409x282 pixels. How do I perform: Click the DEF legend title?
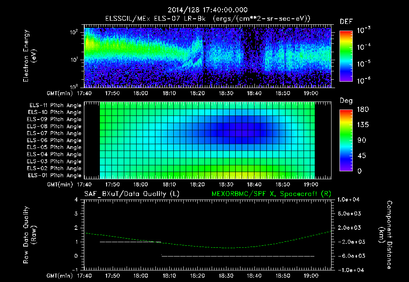pos(346,22)
